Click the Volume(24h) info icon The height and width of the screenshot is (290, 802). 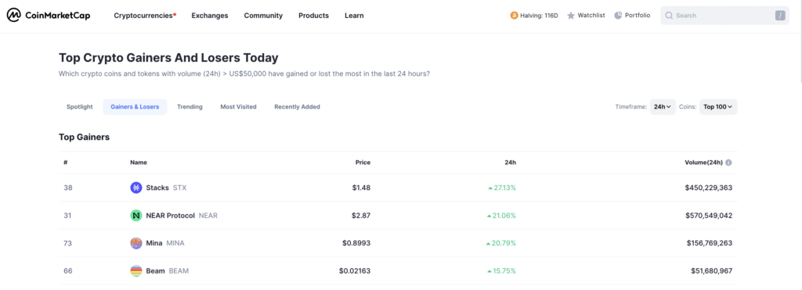728,163
